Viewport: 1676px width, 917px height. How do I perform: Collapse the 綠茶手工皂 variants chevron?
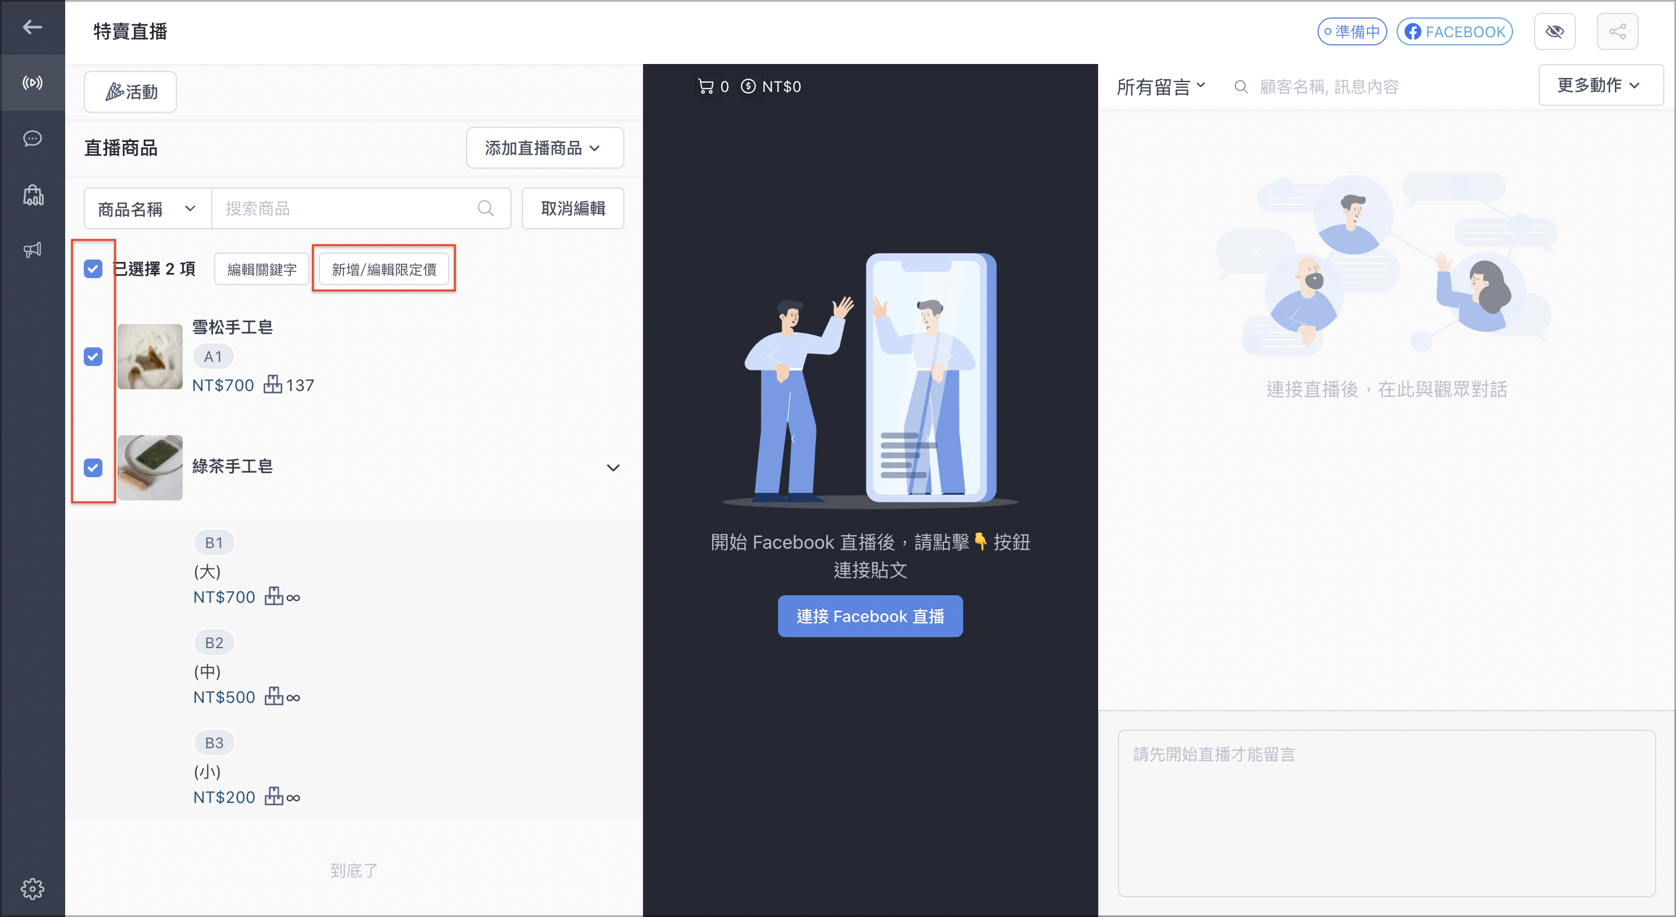[613, 468]
